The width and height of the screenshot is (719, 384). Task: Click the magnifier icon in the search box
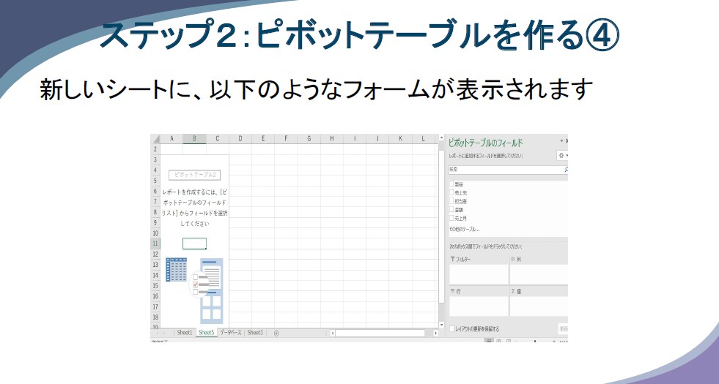(x=566, y=170)
